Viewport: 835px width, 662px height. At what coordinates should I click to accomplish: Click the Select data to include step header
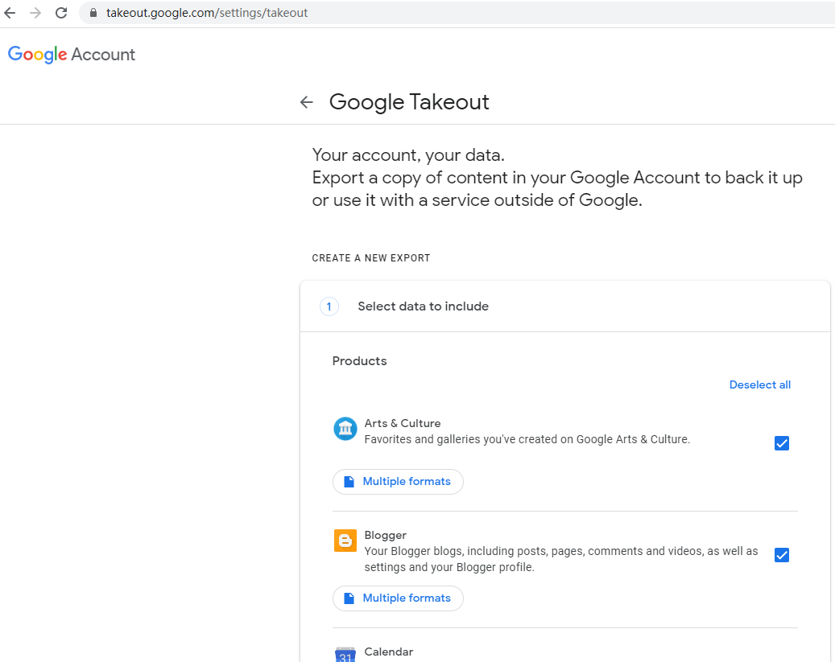565,306
